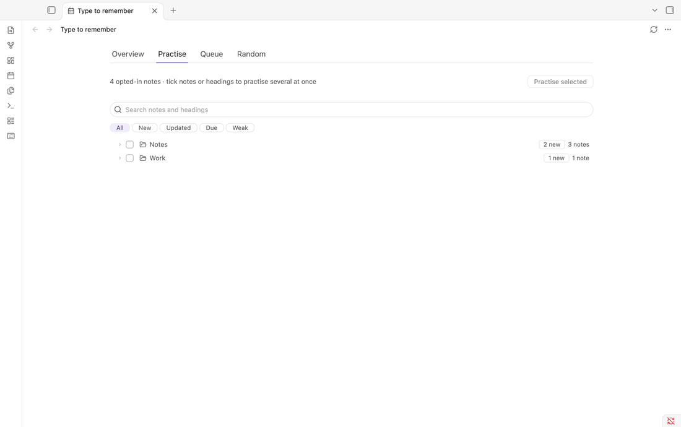
Task: Expand the Work folder chevron
Action: tap(120, 158)
